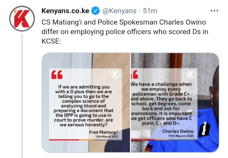Click the '12th March 2021' date label

107,137
